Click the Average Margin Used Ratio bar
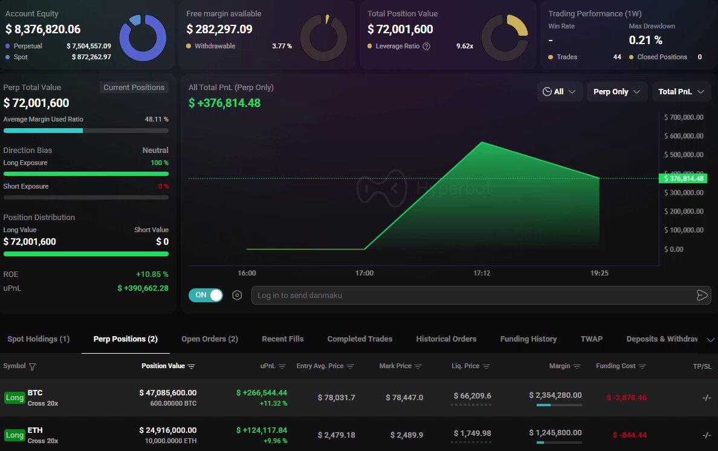The height and width of the screenshot is (451, 718). [86, 131]
